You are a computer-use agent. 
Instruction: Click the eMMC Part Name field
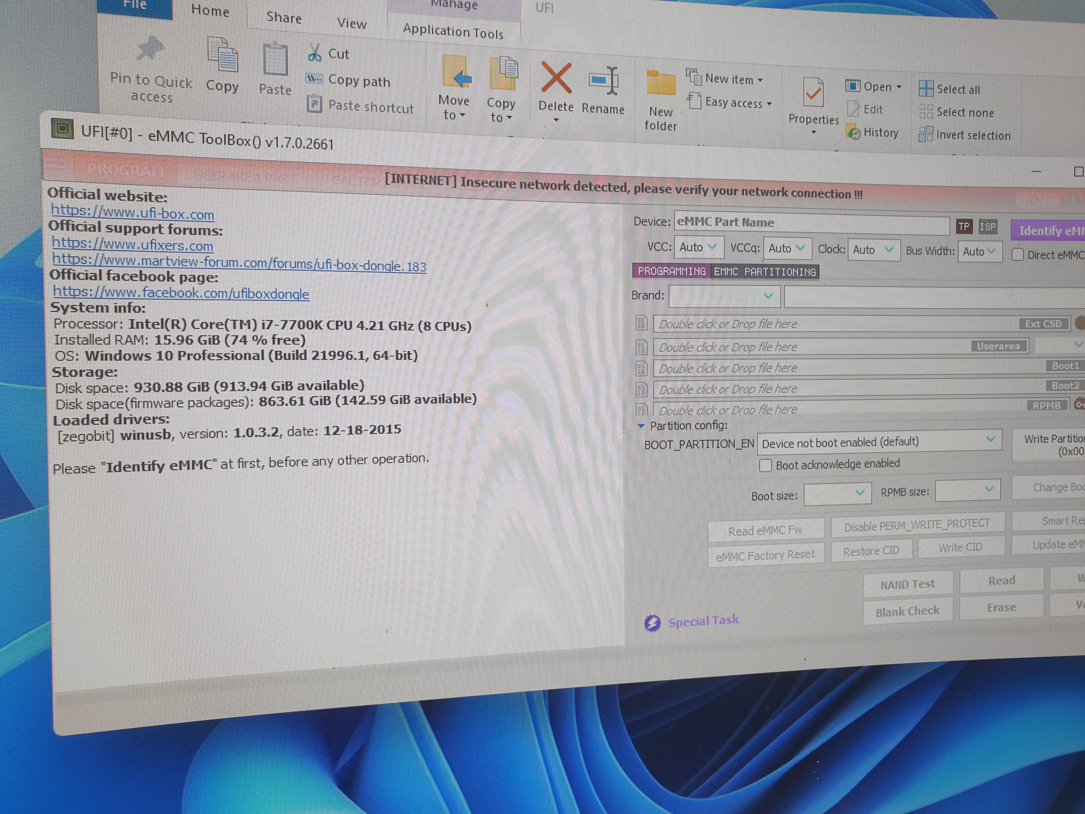tap(811, 223)
